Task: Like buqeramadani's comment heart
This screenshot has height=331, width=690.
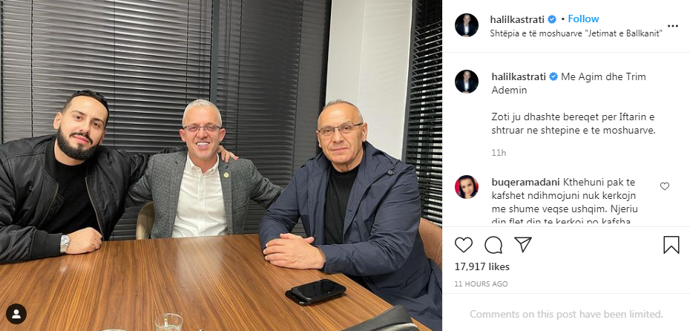Action: pos(665,186)
